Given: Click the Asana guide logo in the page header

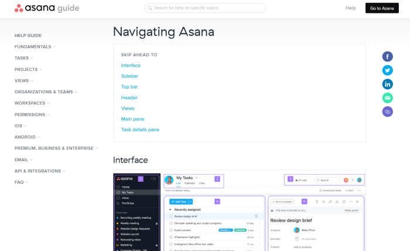Looking at the screenshot, I should (47, 8).
